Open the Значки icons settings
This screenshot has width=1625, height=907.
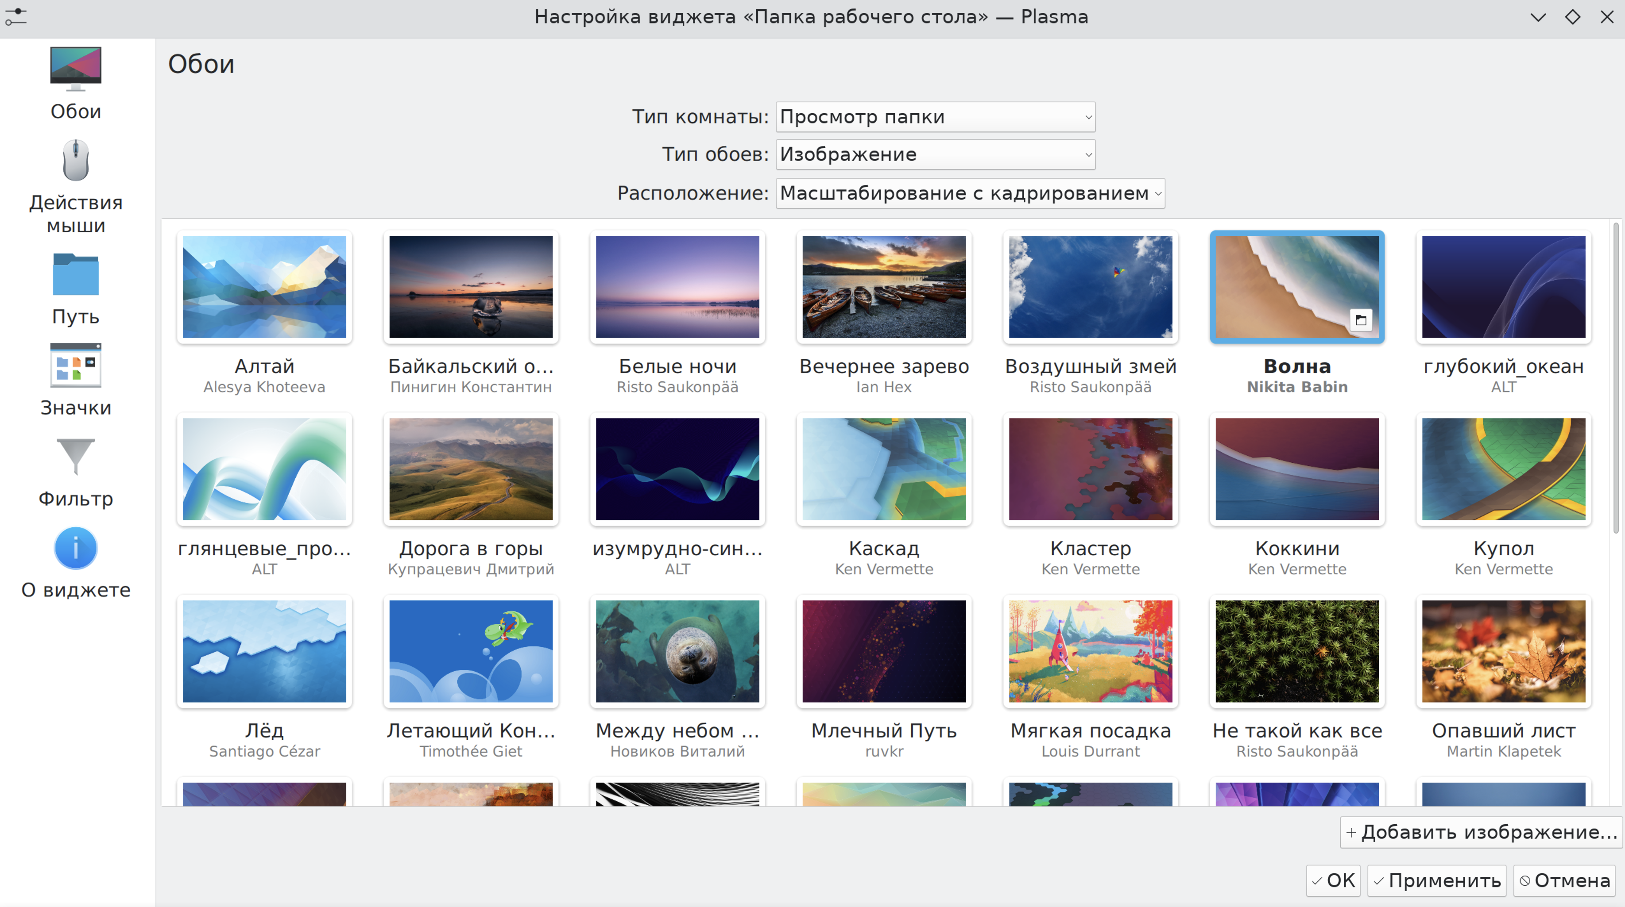pos(76,380)
